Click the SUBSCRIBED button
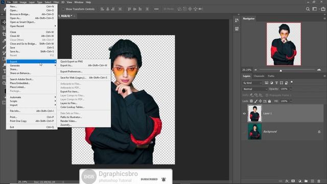 pos(149,179)
